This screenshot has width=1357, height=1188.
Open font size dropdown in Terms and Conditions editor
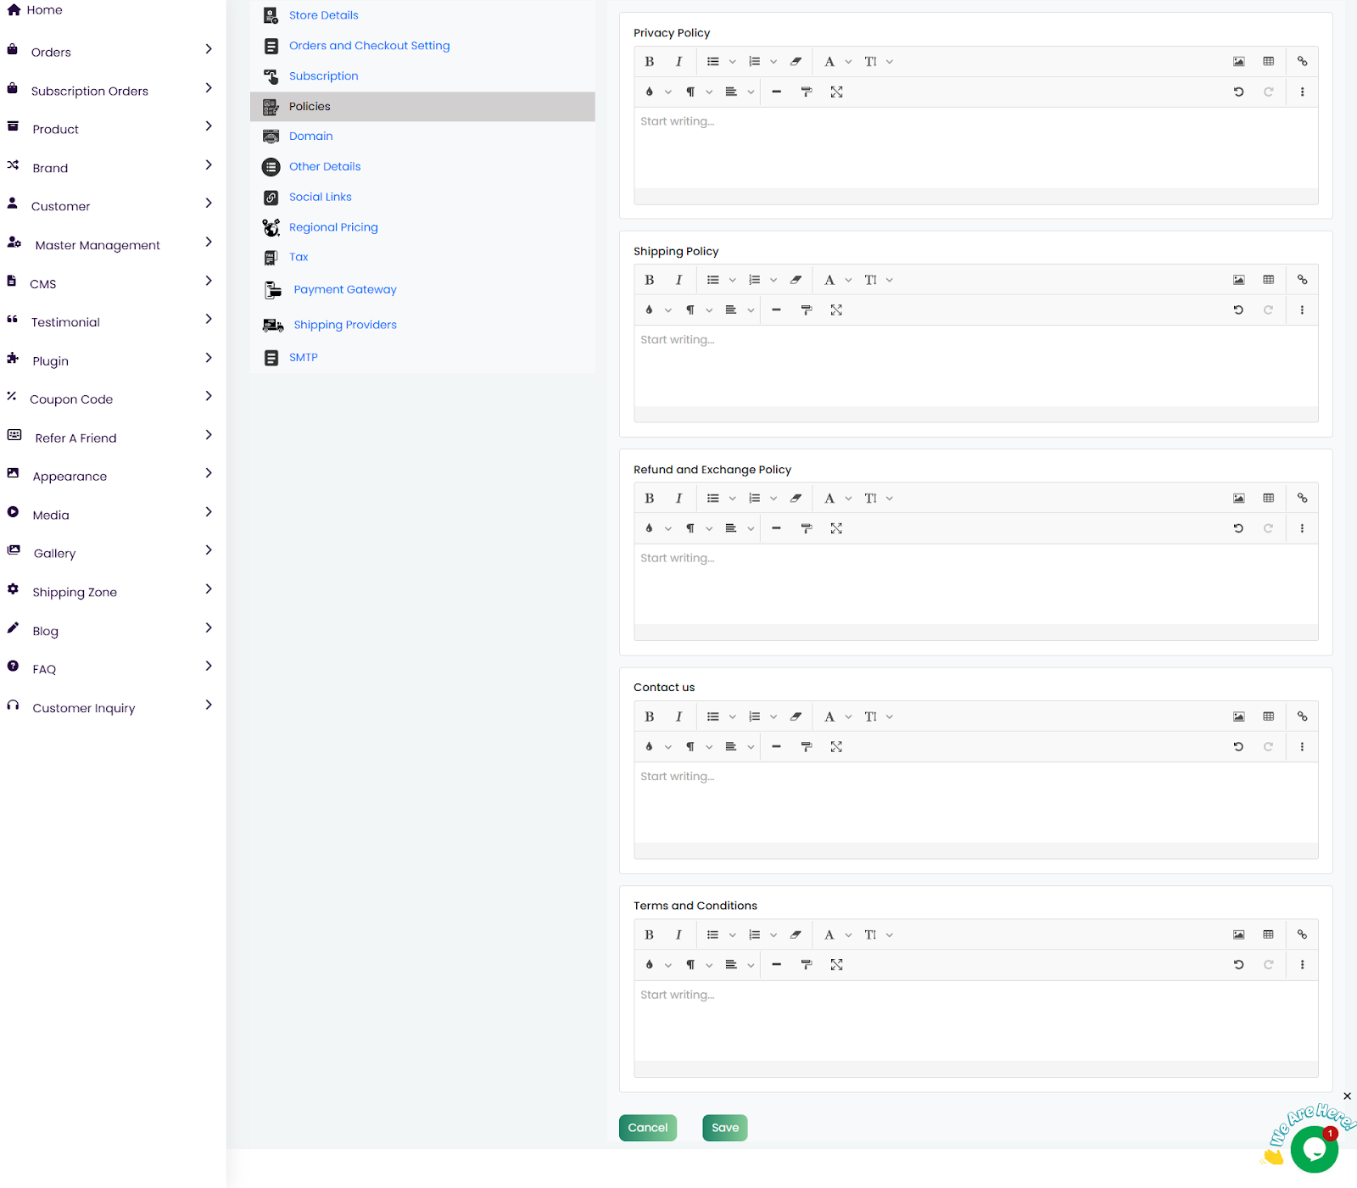click(878, 935)
